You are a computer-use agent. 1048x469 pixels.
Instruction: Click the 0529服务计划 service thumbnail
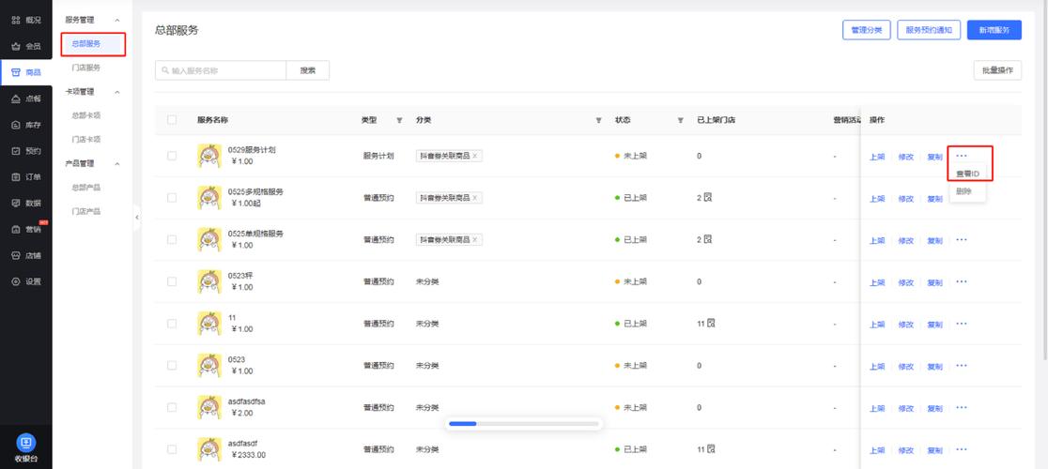pos(209,156)
